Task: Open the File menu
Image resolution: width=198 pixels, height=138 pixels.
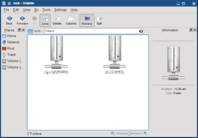Action: [x=7, y=10]
